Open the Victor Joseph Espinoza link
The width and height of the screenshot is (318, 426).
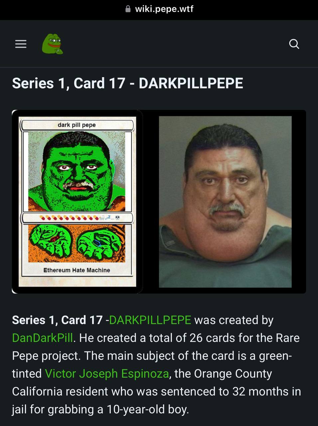pyautogui.click(x=107, y=373)
